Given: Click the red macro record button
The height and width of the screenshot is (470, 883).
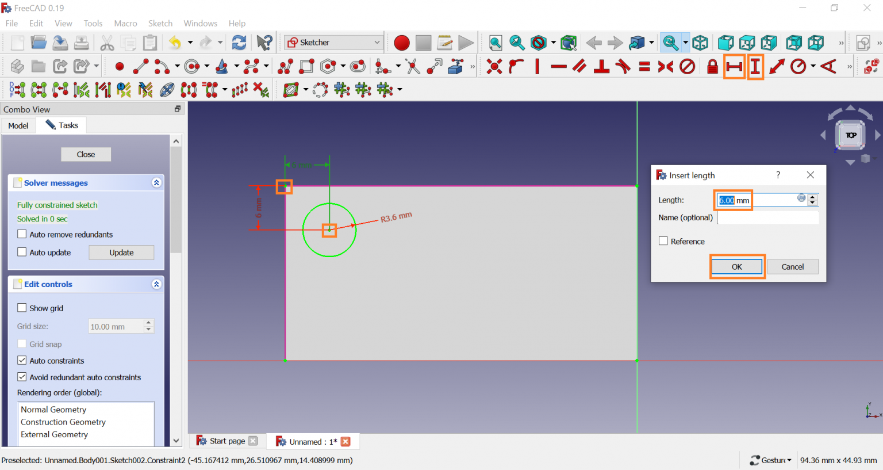Looking at the screenshot, I should (402, 43).
